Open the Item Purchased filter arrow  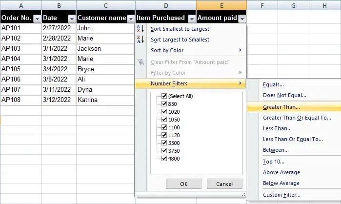(191, 18)
